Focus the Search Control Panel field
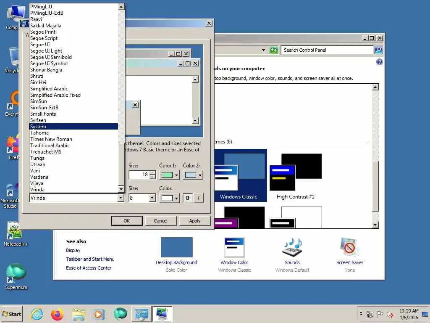The height and width of the screenshot is (323, 430). (x=328, y=50)
